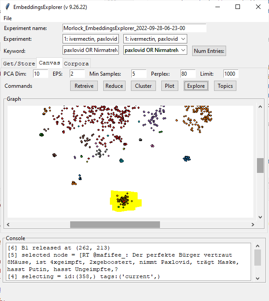The width and height of the screenshot is (269, 301).
Task: Expand the Experiment dropdown list
Action: (182, 39)
